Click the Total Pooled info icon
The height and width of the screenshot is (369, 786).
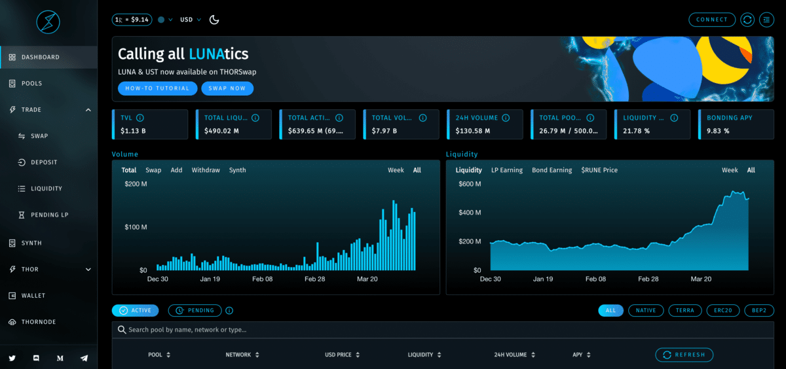click(x=590, y=118)
